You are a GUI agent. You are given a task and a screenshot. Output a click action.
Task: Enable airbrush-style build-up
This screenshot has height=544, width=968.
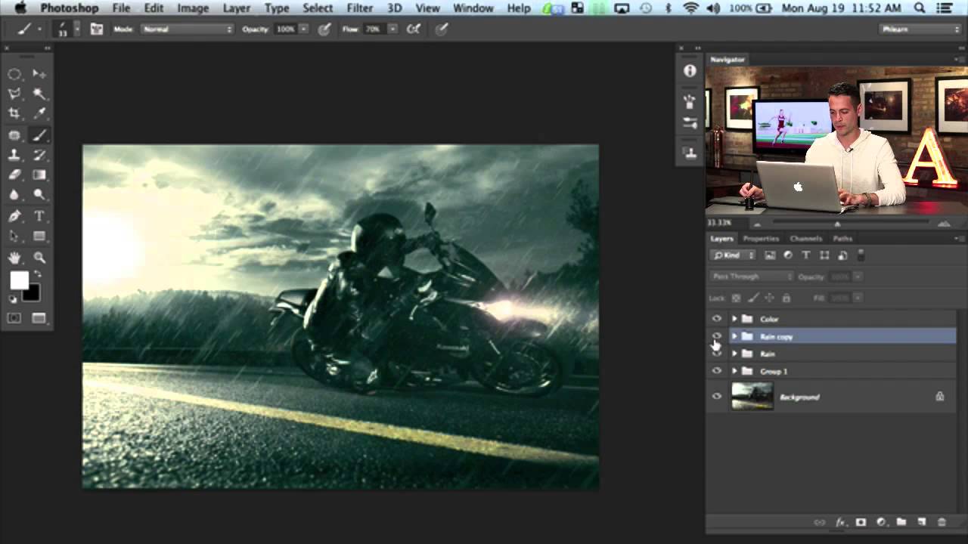pos(414,29)
